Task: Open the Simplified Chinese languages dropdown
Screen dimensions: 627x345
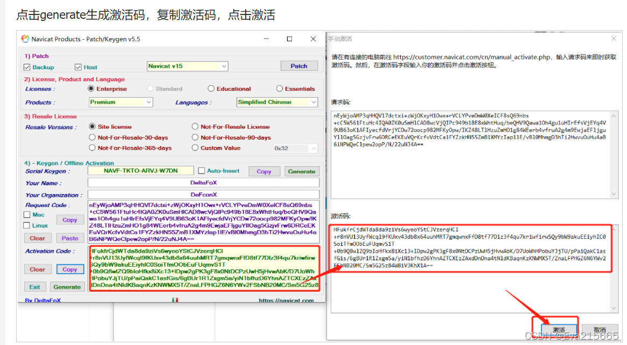Action: [x=277, y=102]
